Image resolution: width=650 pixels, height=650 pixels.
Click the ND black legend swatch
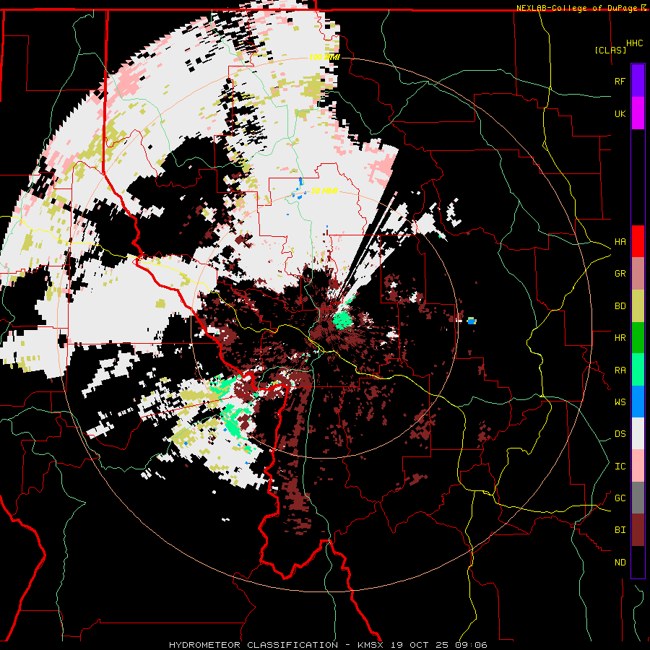[638, 562]
